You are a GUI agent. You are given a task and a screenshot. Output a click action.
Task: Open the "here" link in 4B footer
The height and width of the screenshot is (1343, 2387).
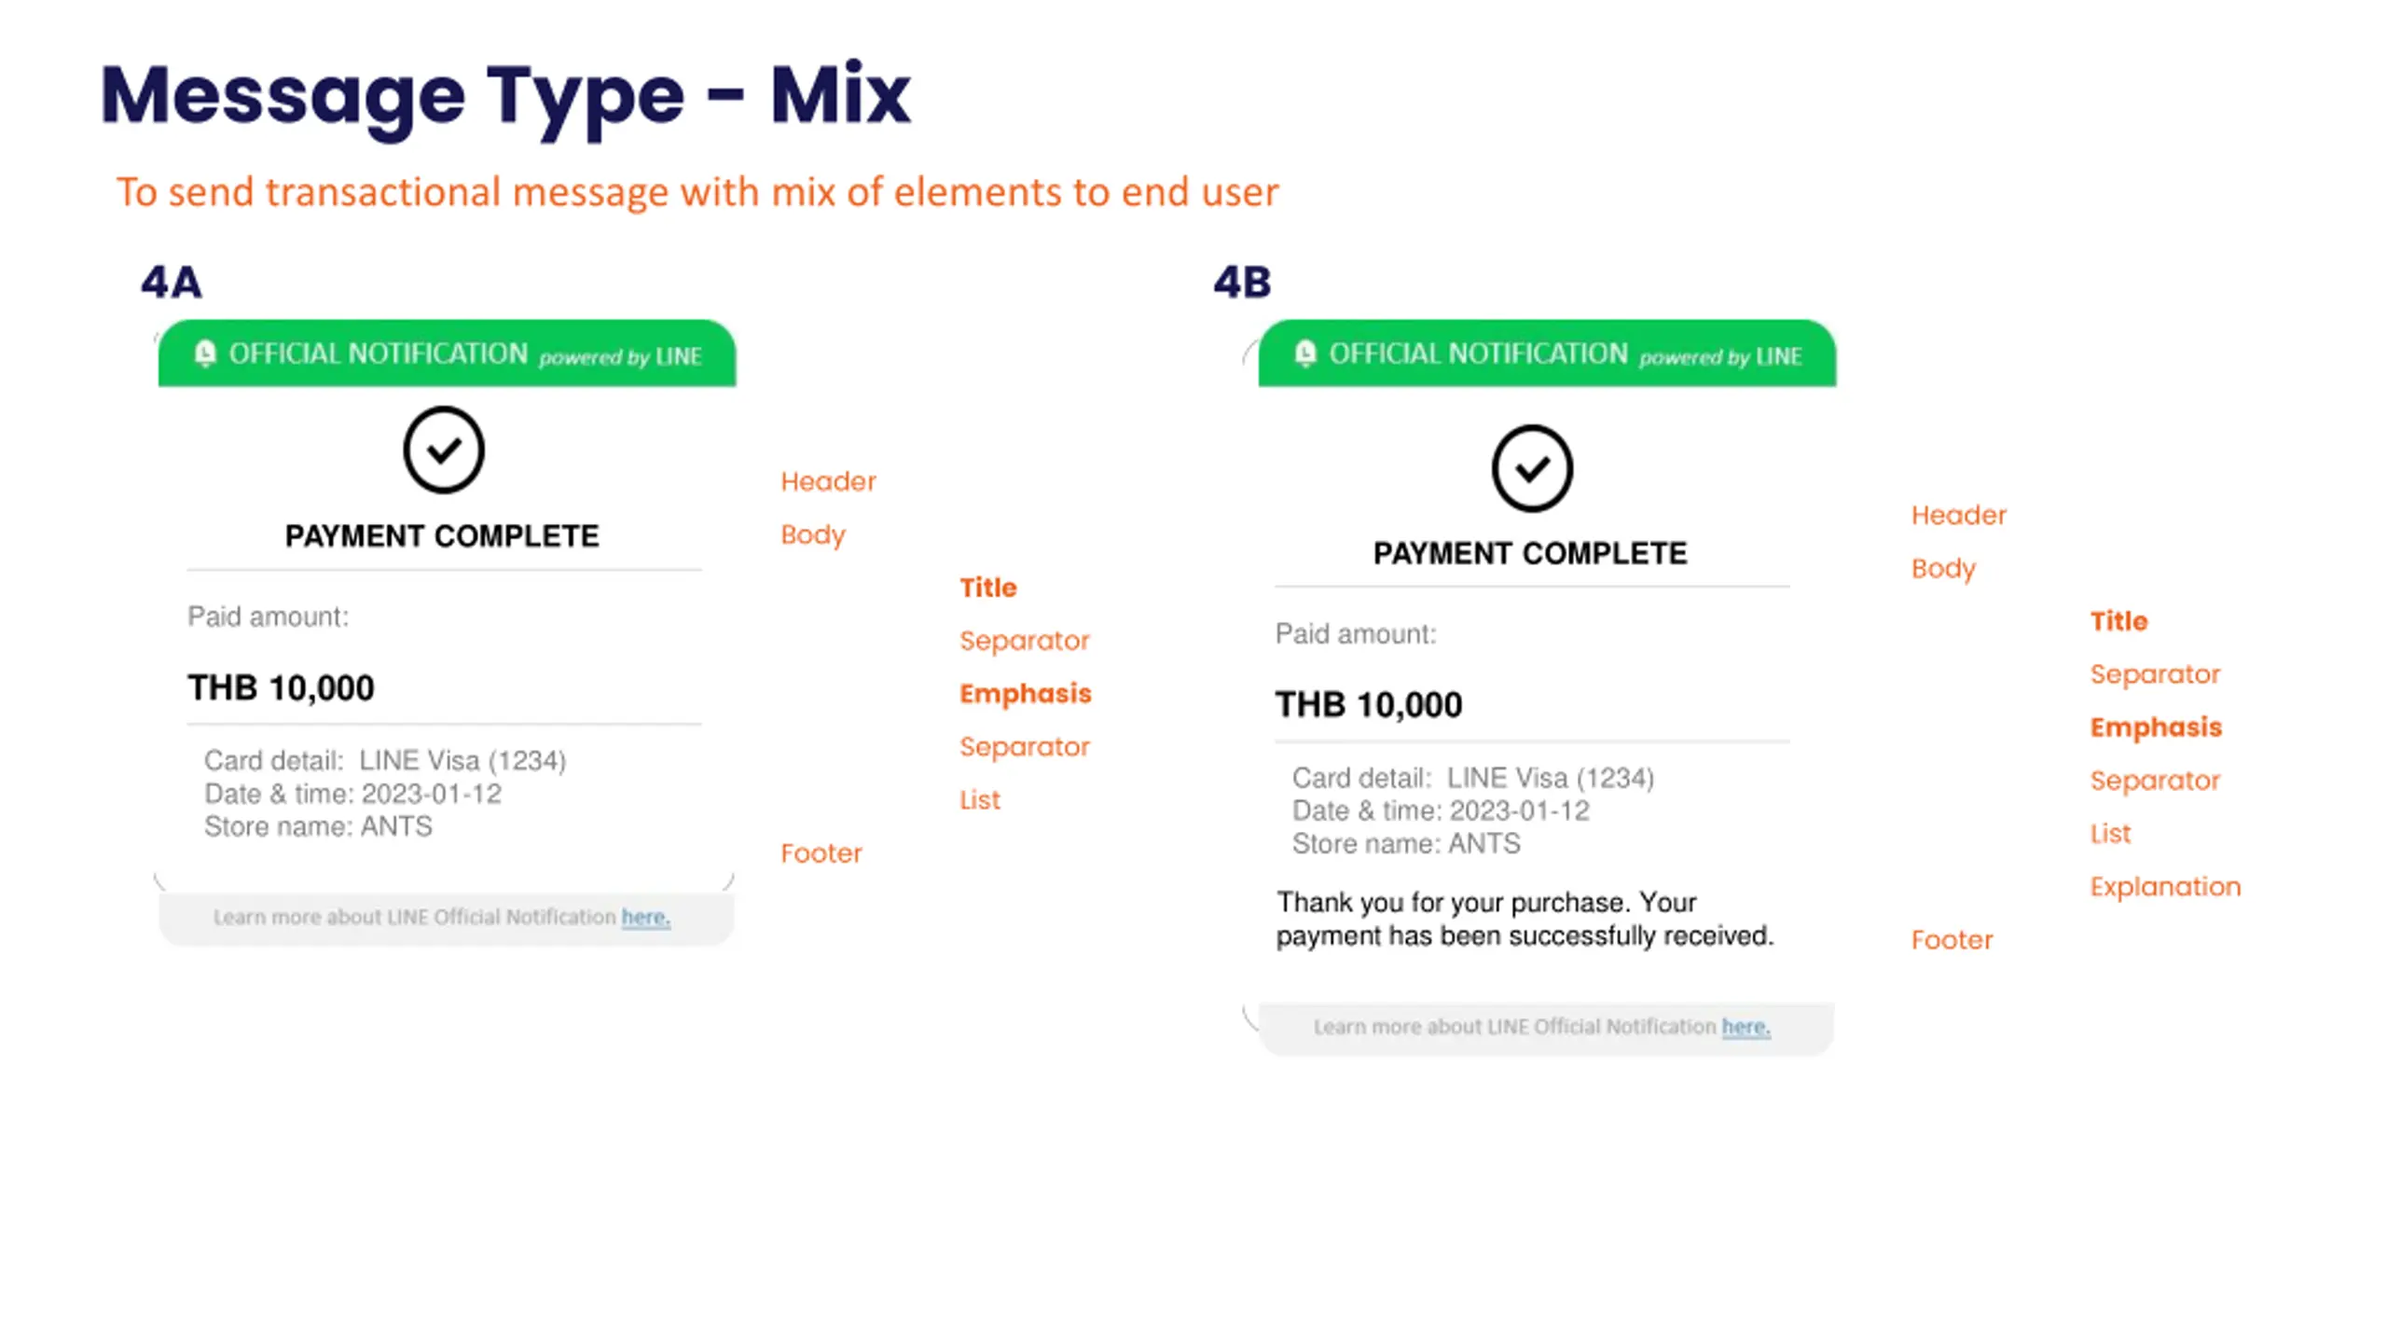pos(1745,1027)
